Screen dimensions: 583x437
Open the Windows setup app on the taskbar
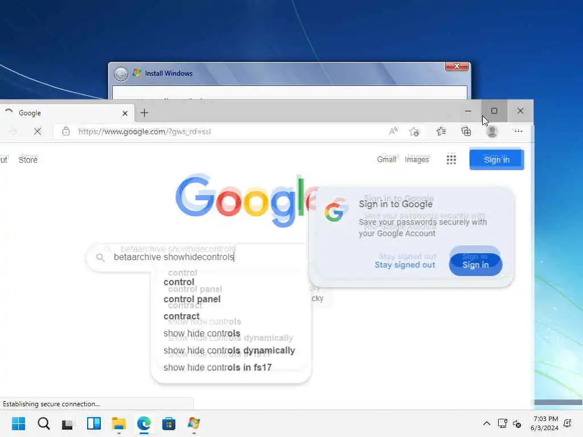point(194,423)
